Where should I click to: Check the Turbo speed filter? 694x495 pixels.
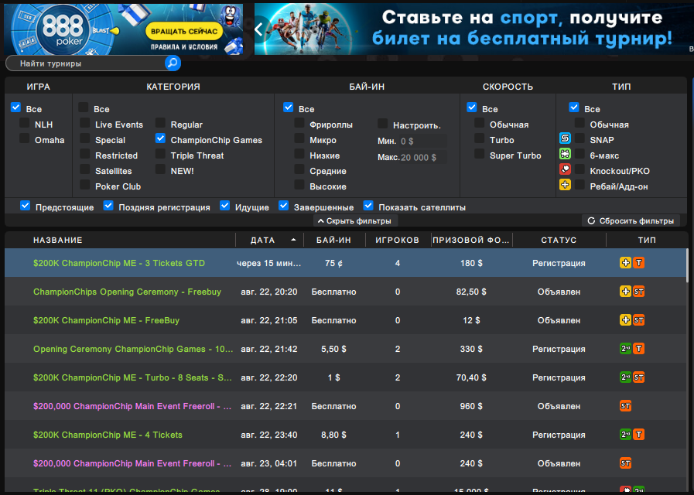(480, 138)
